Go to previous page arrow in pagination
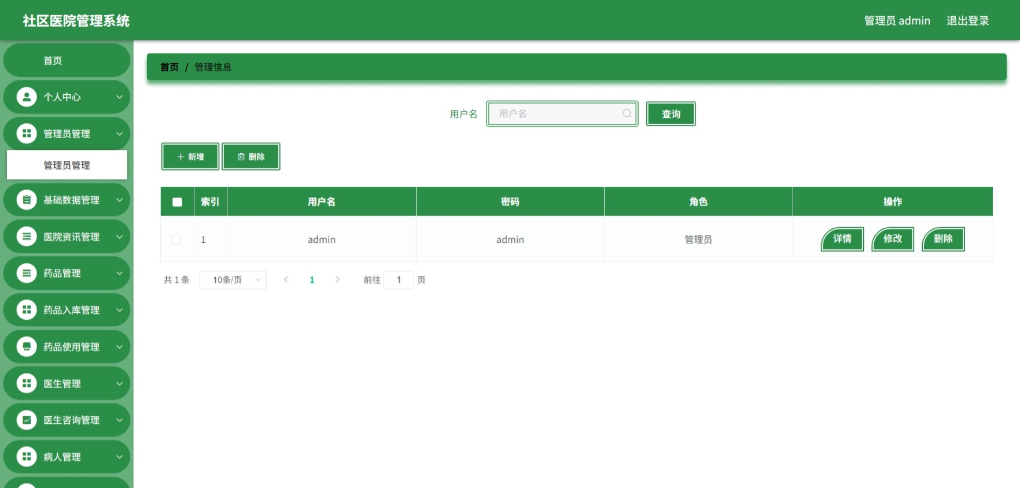Viewport: 1020px width, 488px height. click(286, 280)
